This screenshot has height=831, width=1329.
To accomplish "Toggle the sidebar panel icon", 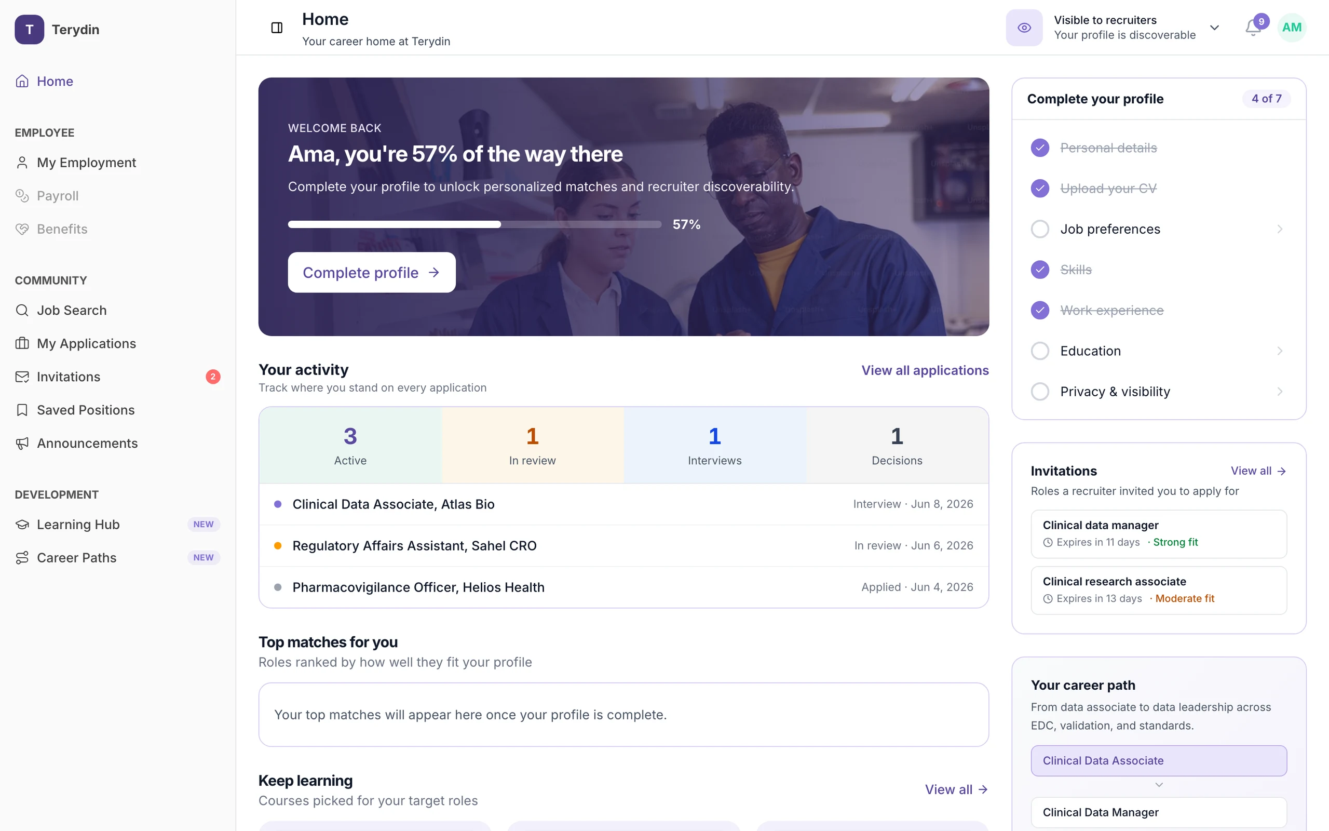I will [x=277, y=28].
